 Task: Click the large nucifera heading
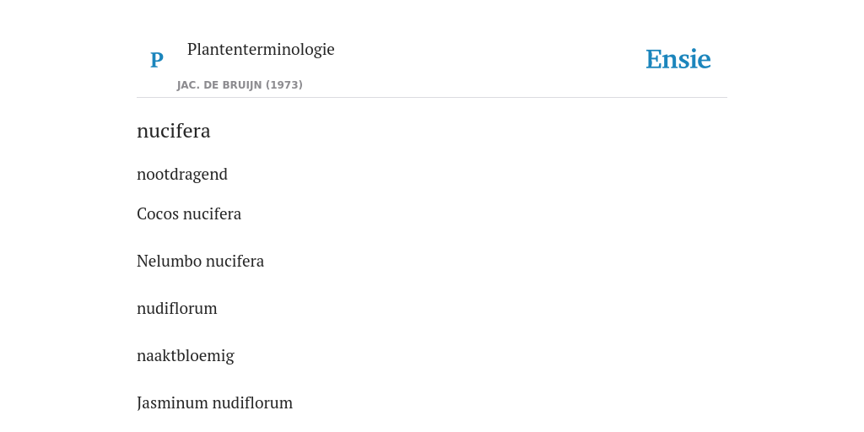[x=174, y=131]
